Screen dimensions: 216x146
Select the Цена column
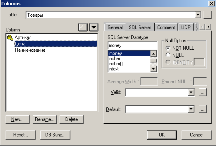[x=56, y=44]
